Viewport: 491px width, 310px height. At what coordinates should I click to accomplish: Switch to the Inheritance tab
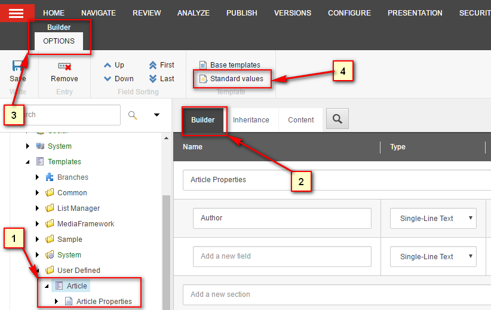(251, 120)
